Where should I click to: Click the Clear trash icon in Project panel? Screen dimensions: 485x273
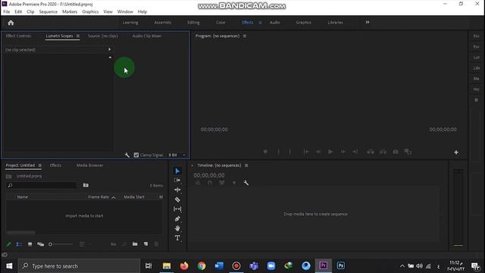tap(156, 244)
